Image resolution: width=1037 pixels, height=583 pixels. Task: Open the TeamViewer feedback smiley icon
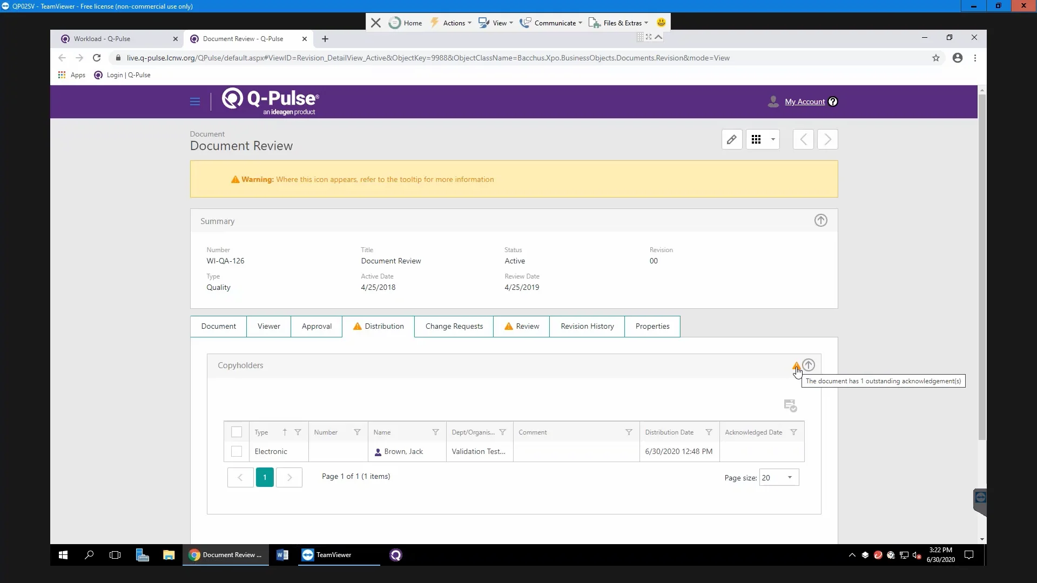pos(661,22)
